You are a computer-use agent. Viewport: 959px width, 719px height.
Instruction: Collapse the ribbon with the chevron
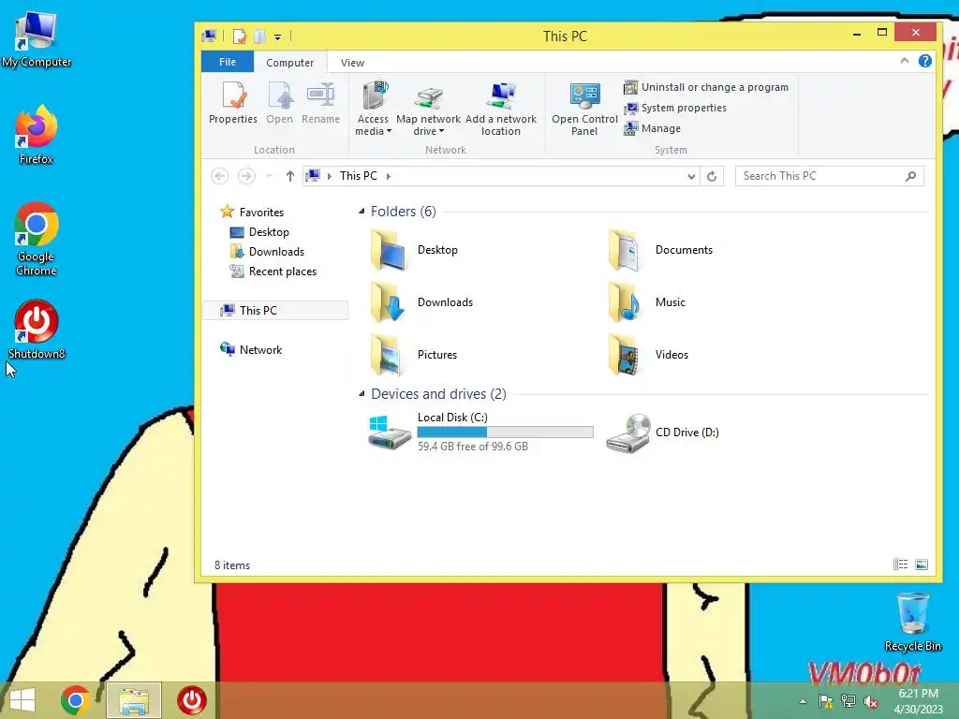click(904, 61)
